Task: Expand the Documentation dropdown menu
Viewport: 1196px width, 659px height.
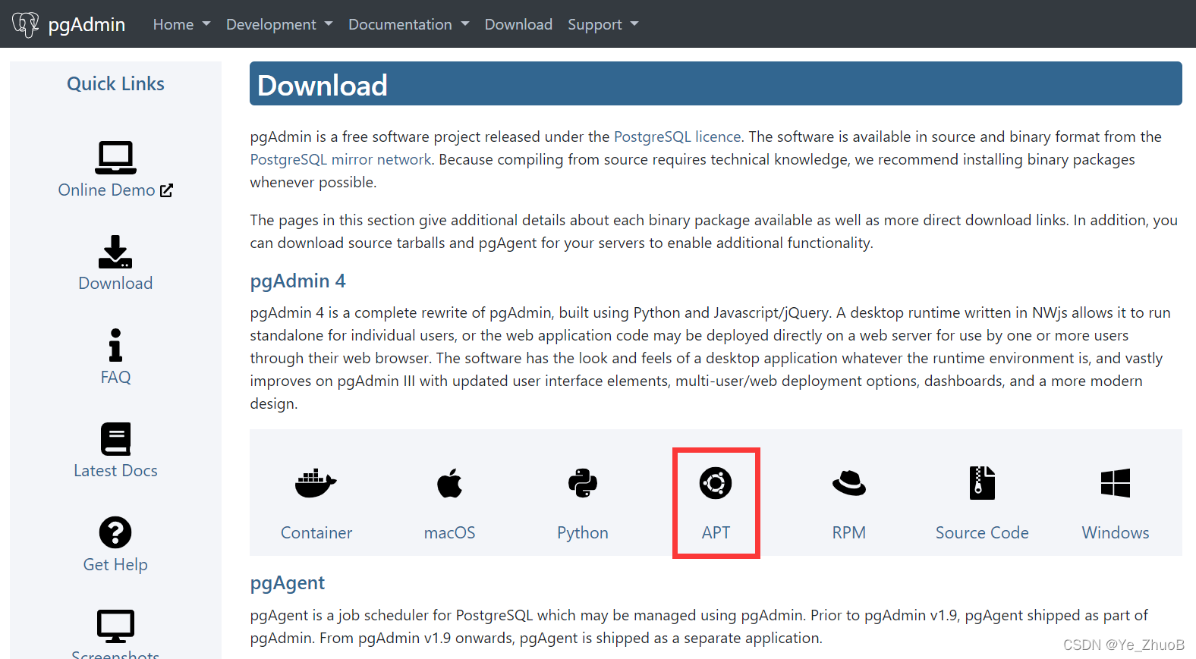Action: 409,24
